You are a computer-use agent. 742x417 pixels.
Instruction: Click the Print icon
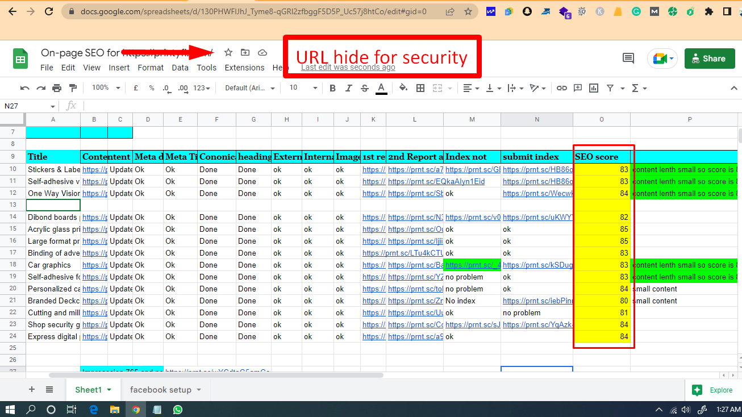pyautogui.click(x=57, y=88)
